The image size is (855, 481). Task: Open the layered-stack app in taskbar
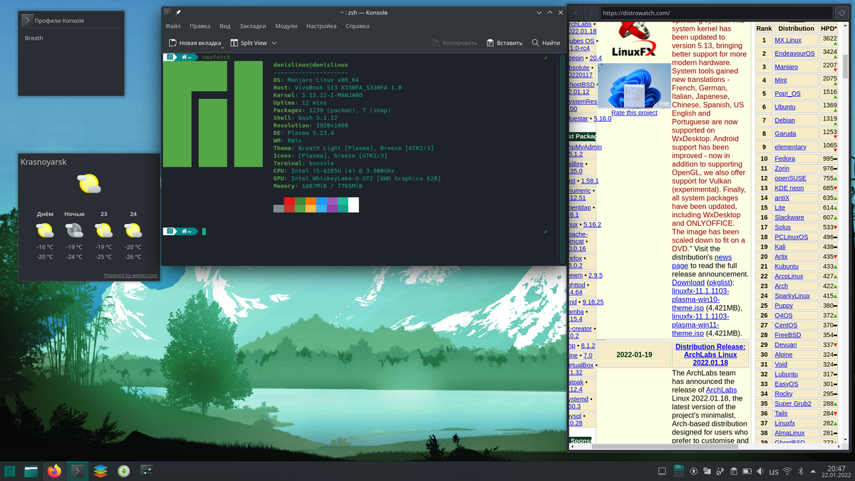[100, 471]
